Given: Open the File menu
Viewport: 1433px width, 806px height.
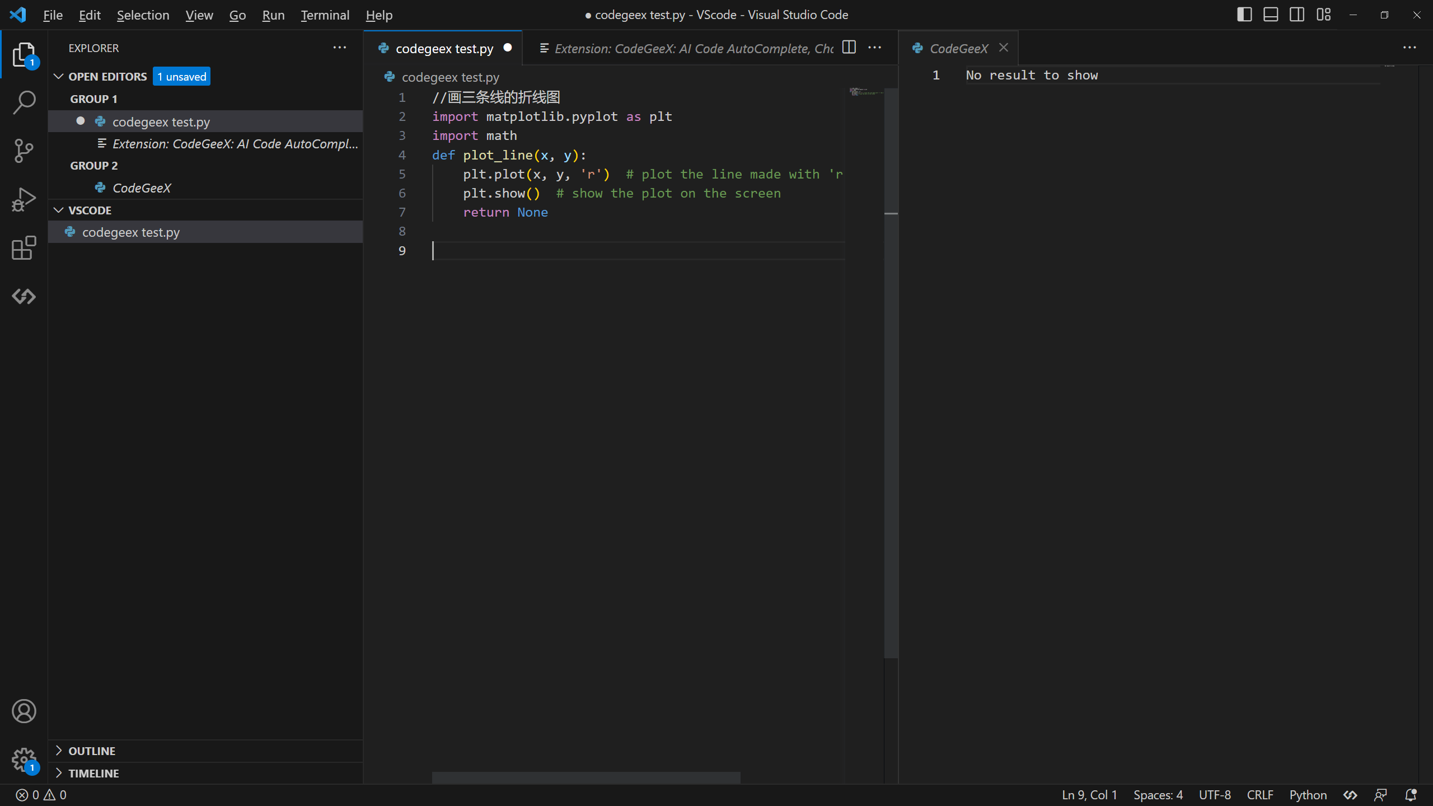Looking at the screenshot, I should (x=53, y=15).
